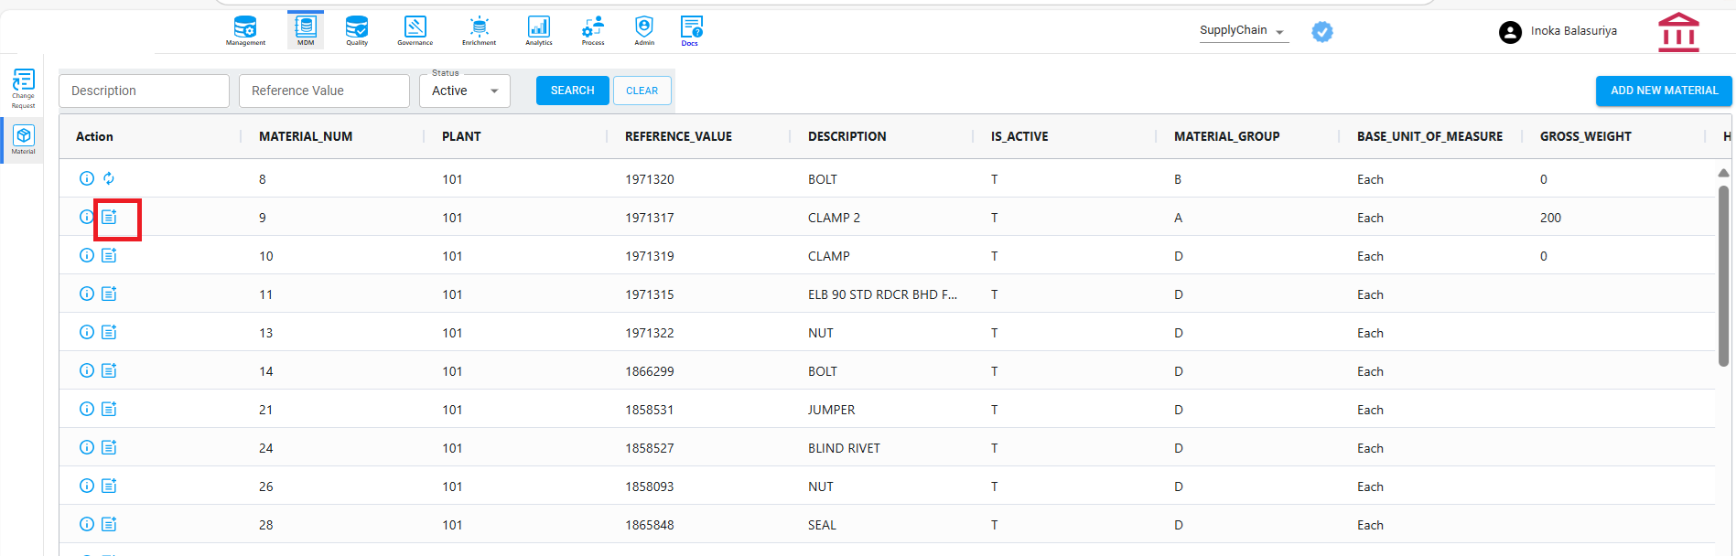This screenshot has width=1736, height=556.
Task: Focus the Description search field
Action: click(x=145, y=91)
